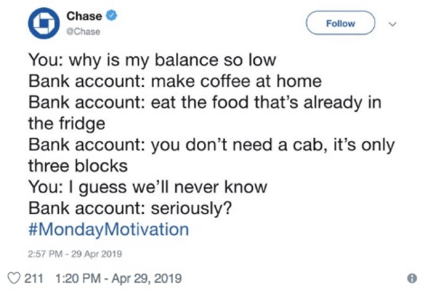
Task: Open the 1:20 PM - Apr 29, 2019 link
Action: pos(118,278)
